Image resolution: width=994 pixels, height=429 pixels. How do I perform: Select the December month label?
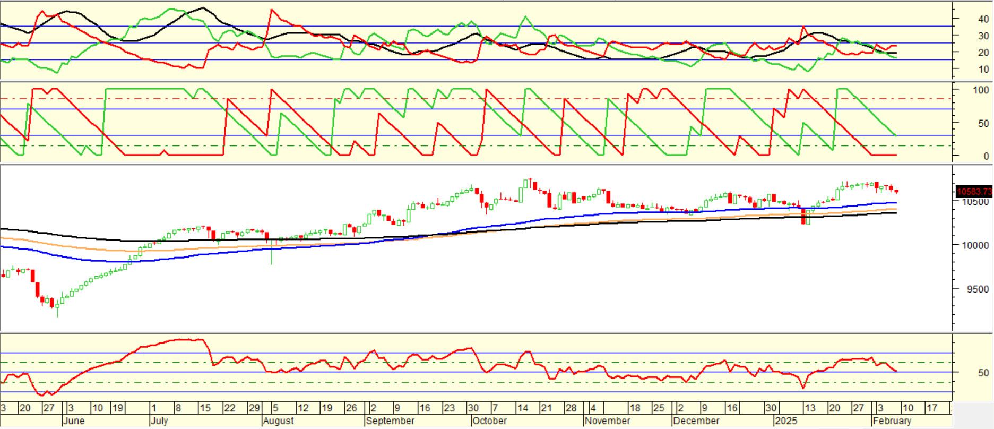pos(696,421)
